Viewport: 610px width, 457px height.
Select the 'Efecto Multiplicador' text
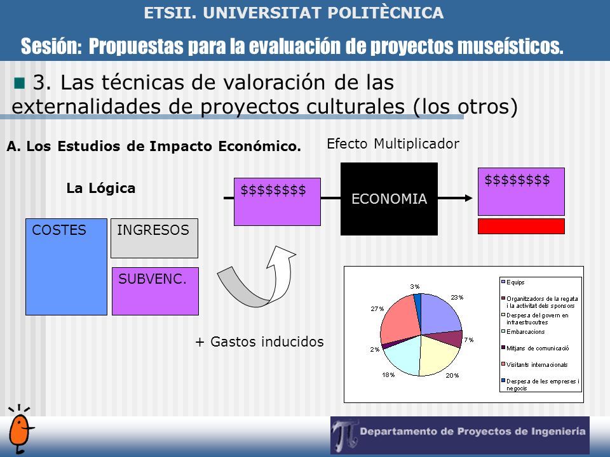tap(393, 144)
